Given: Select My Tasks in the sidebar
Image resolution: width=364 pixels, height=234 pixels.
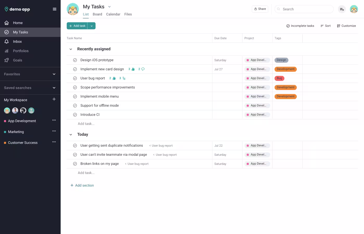Looking at the screenshot, I should pyautogui.click(x=30, y=32).
